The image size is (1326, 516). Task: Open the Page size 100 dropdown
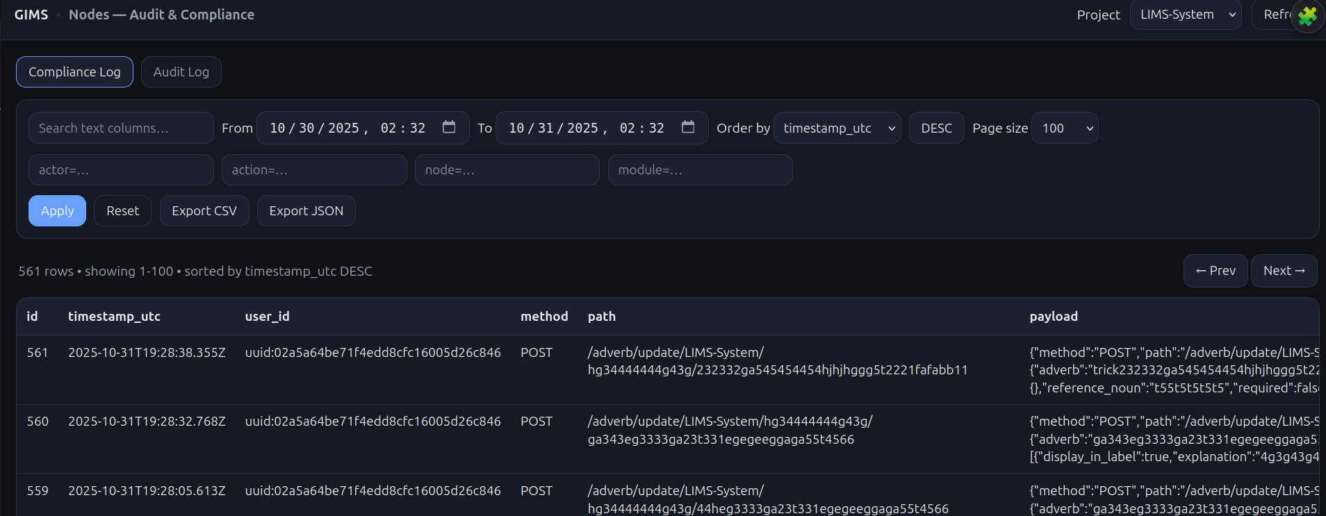click(1065, 128)
